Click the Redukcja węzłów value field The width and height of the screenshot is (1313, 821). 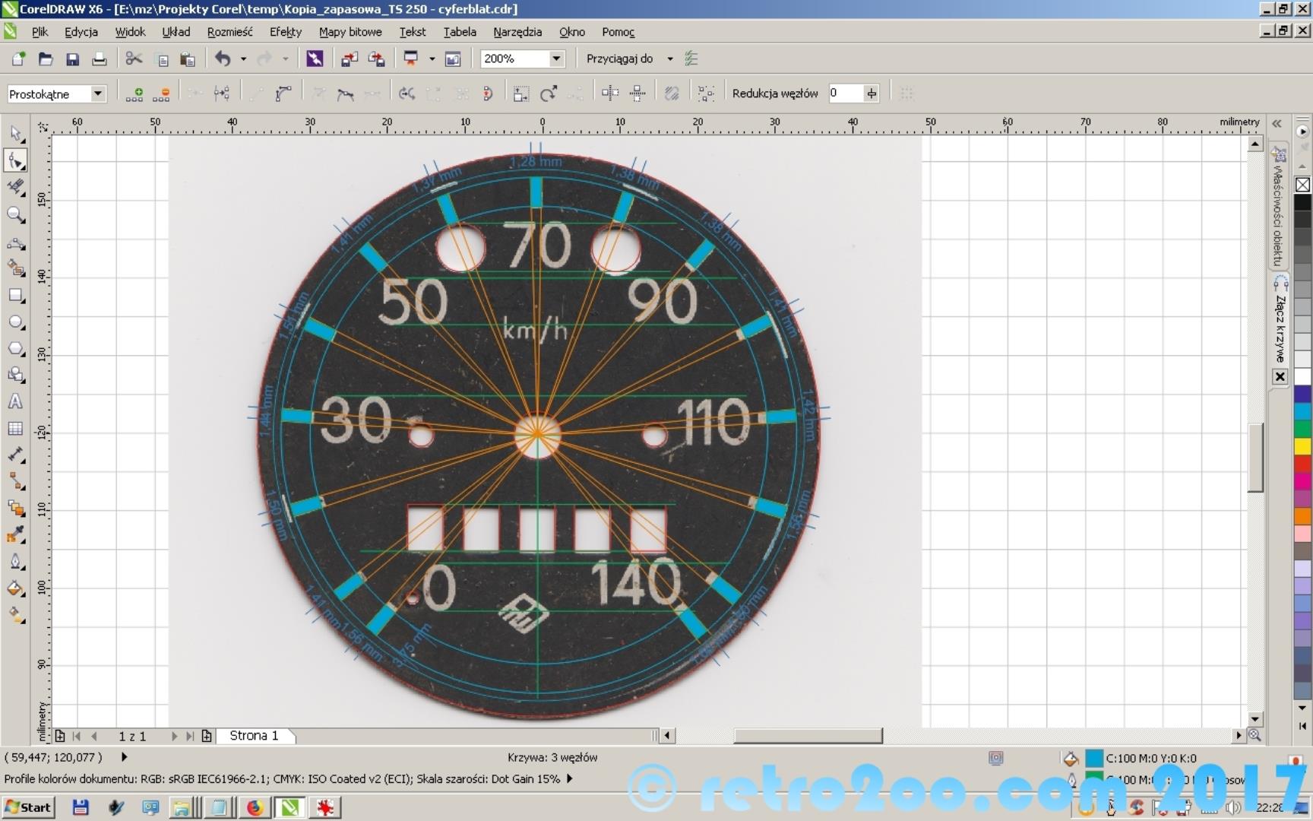[845, 94]
